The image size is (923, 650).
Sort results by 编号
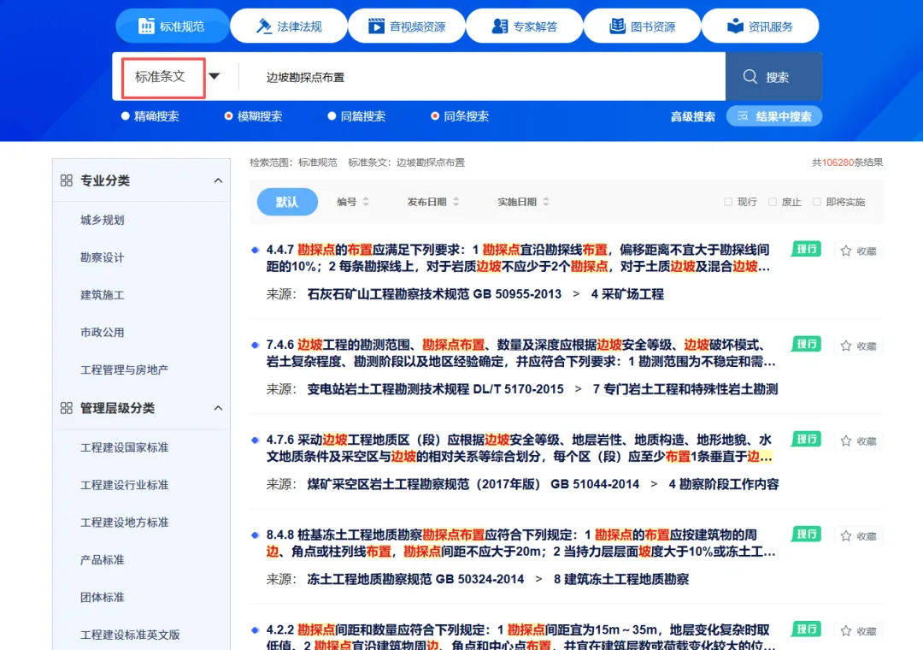[x=353, y=202]
